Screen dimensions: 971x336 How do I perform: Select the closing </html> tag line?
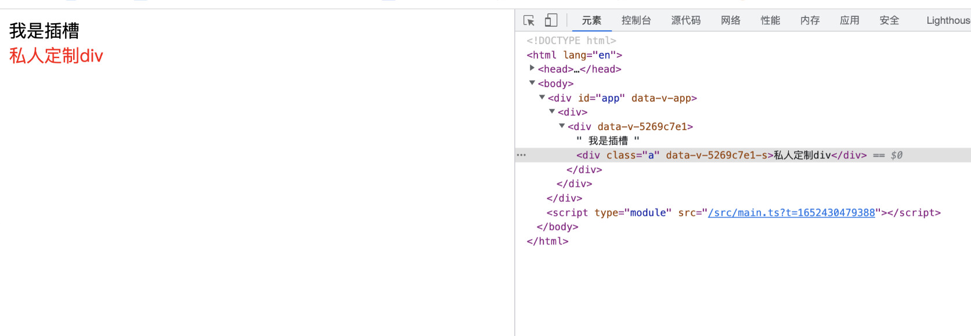(547, 241)
